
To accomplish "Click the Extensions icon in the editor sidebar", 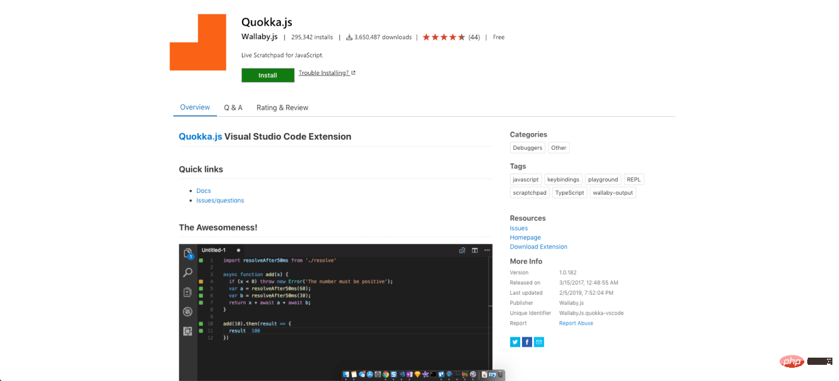I will pos(188,331).
